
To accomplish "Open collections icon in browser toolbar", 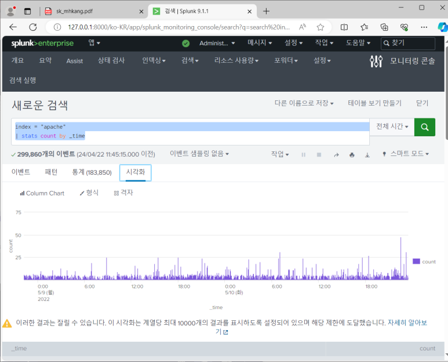I will pos(384,27).
